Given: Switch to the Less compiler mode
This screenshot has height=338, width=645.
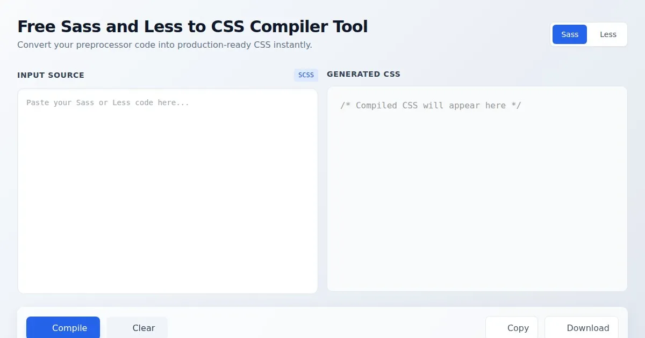Looking at the screenshot, I should point(608,34).
